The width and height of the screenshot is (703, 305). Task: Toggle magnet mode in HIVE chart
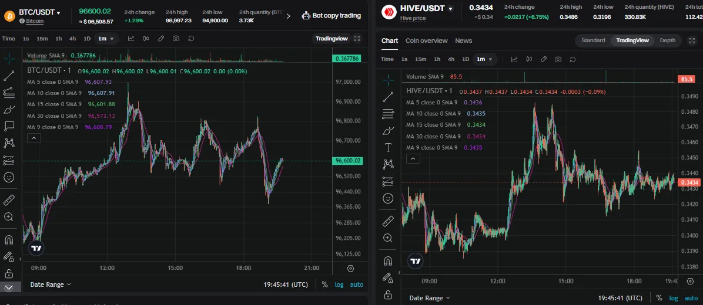(x=389, y=261)
